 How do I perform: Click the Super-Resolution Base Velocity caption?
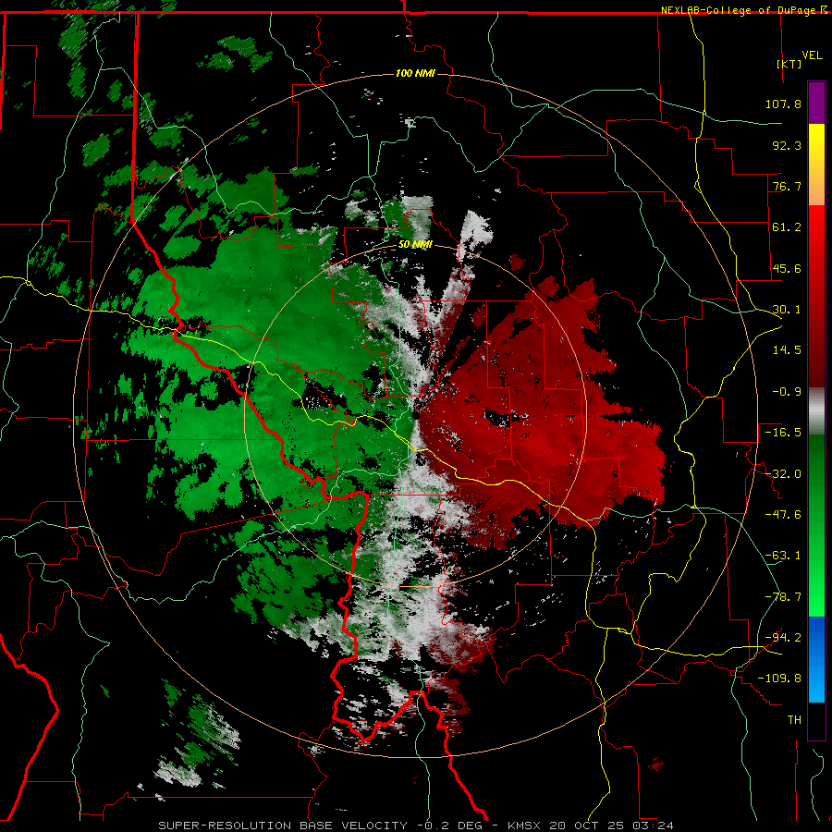416,826
